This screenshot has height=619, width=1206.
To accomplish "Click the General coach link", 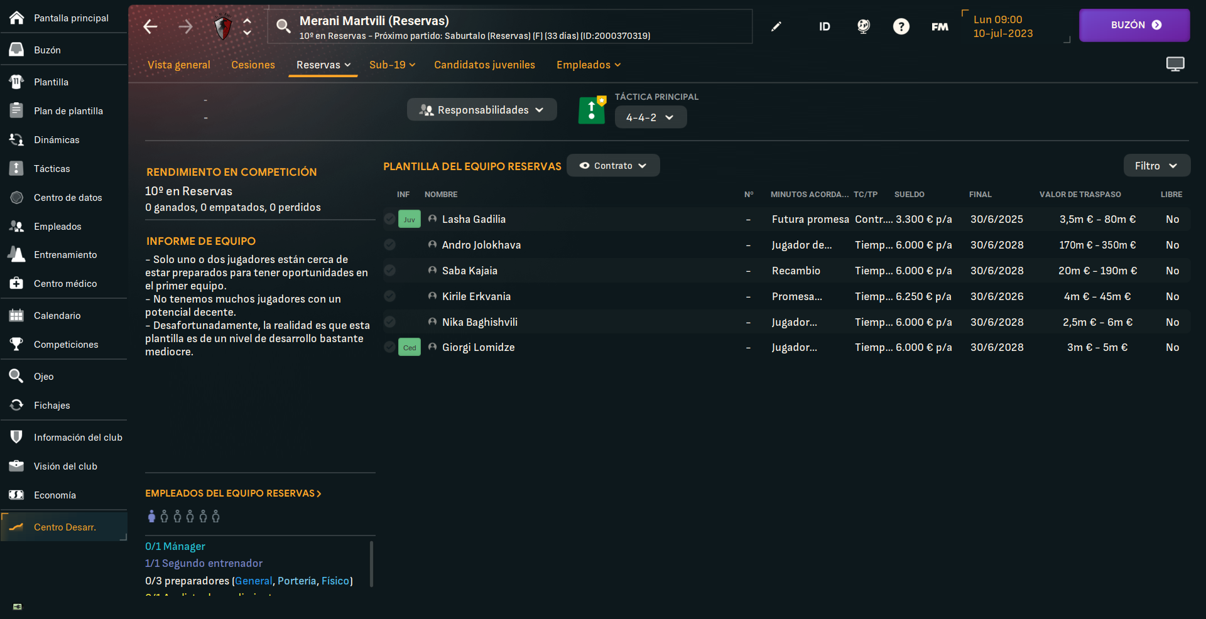I will pos(254,581).
